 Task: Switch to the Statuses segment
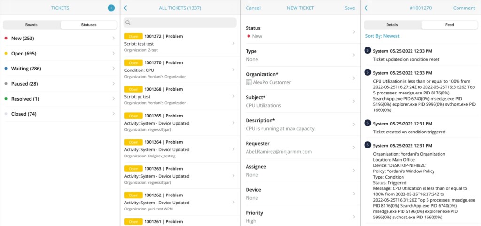coord(89,25)
